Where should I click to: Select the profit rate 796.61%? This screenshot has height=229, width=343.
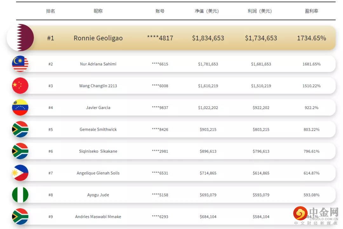click(x=312, y=151)
